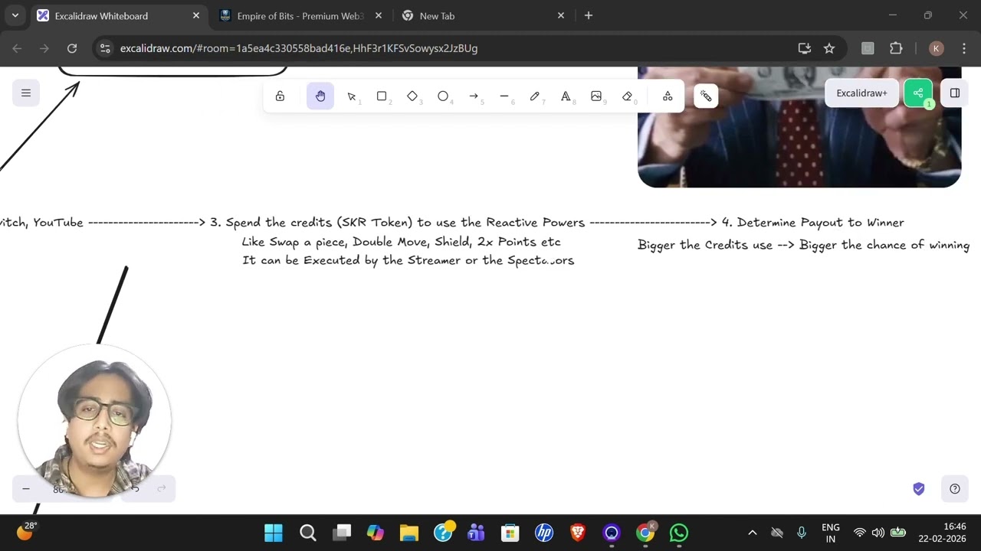This screenshot has height=551, width=981.
Task: Click the money image on canvas
Action: 799,127
